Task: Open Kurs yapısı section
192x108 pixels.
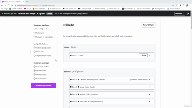Action: pos(40,33)
